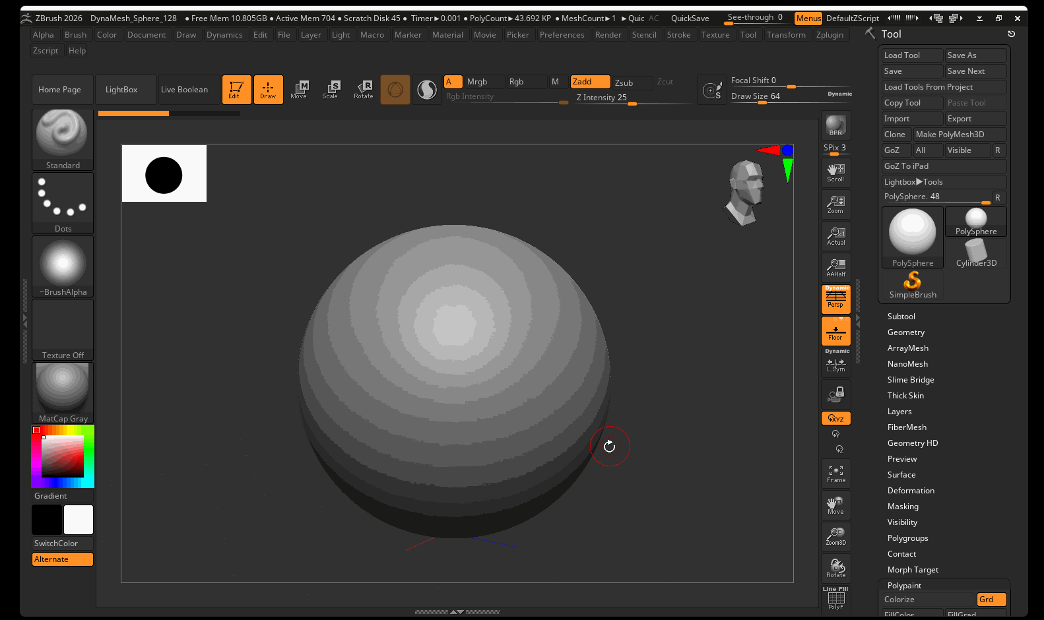
Task: Open the Subtool section
Action: point(901,317)
